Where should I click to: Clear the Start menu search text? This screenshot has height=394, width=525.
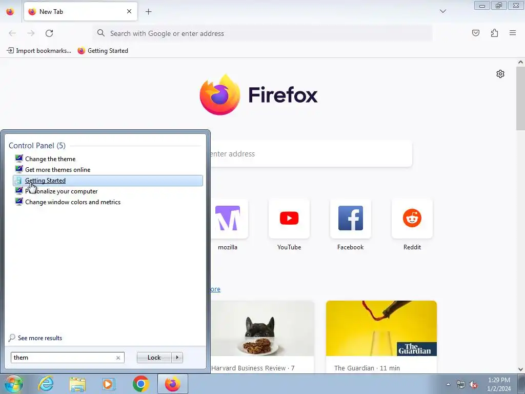118,358
